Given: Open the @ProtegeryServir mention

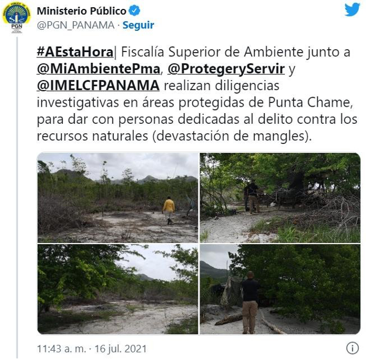Looking at the screenshot, I should 226,69.
